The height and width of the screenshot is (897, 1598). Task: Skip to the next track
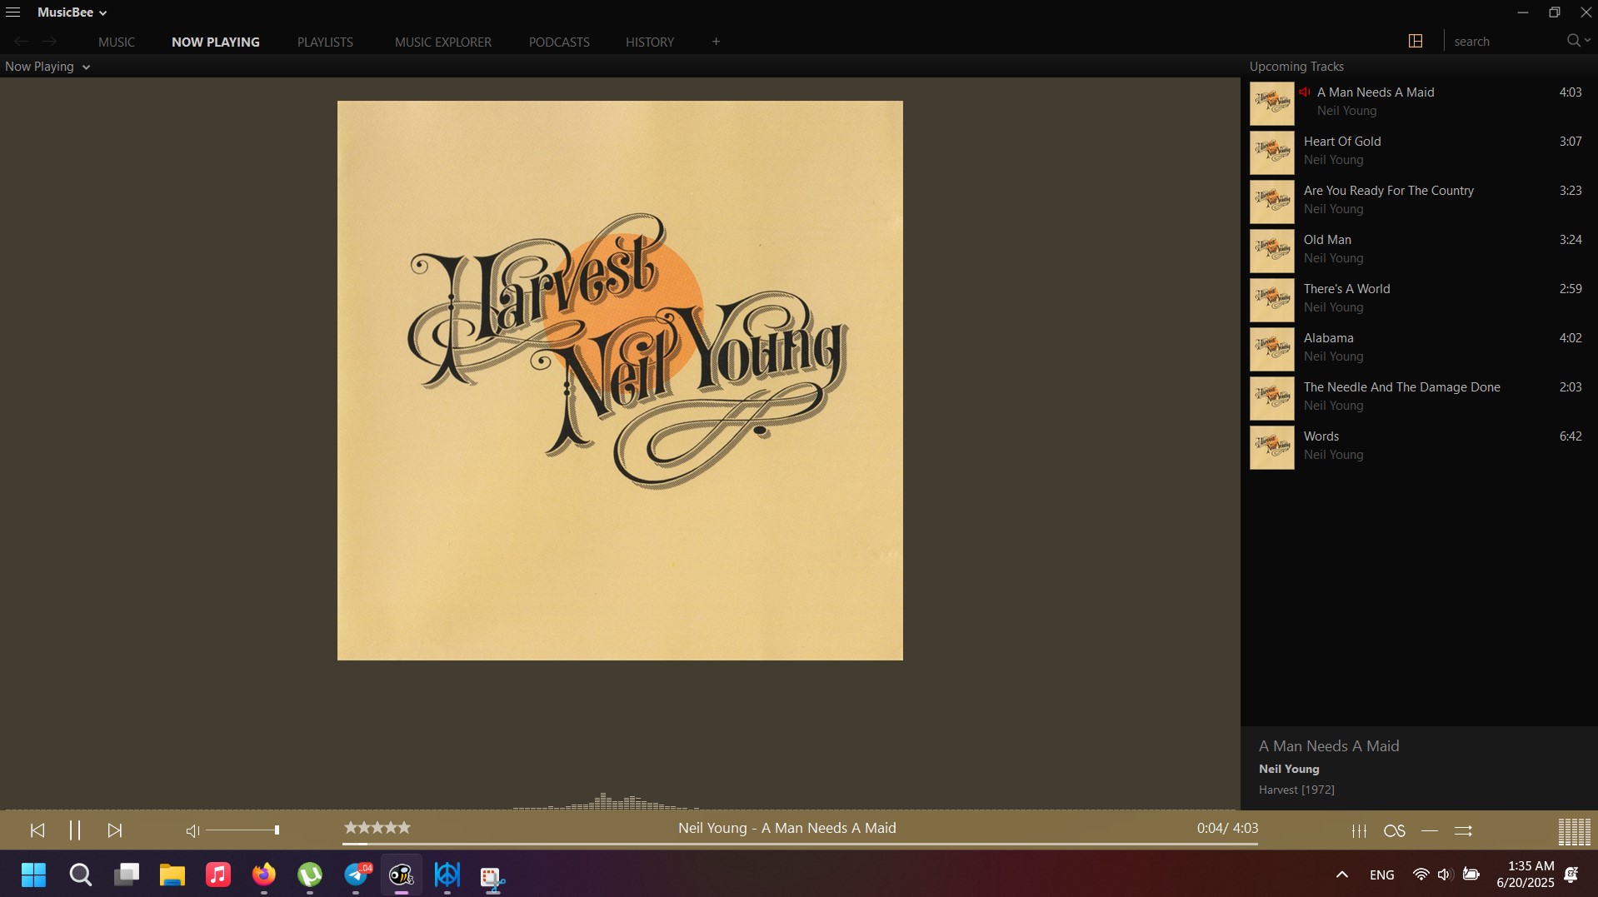115,830
